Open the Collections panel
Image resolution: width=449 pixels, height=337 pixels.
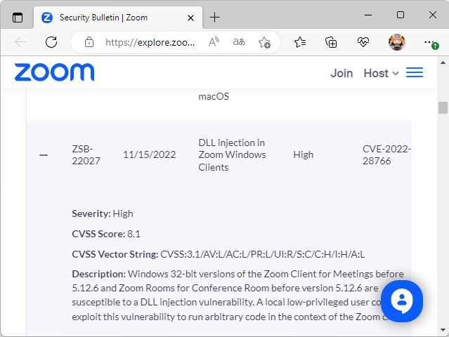coord(331,42)
